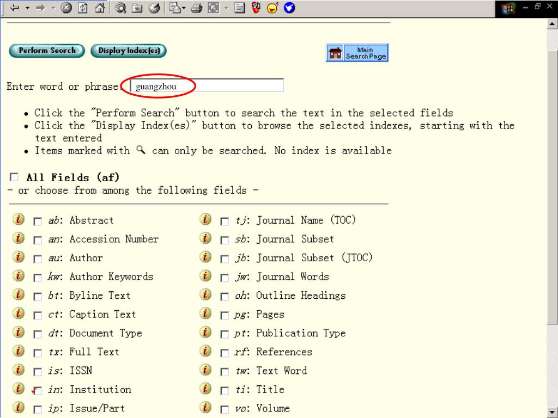Check the kw: Author Keywords checkbox
The width and height of the screenshot is (558, 418).
[38, 278]
